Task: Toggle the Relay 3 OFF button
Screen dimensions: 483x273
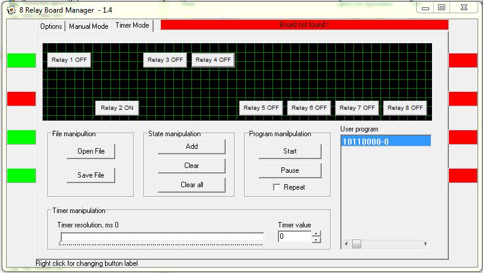Action: (x=165, y=60)
